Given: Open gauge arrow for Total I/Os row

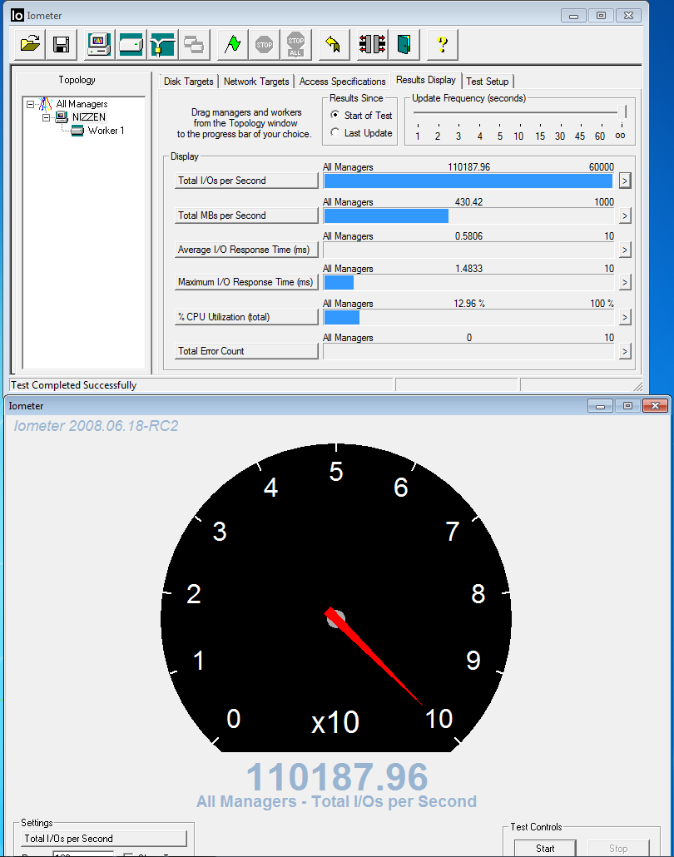Looking at the screenshot, I should tap(625, 181).
